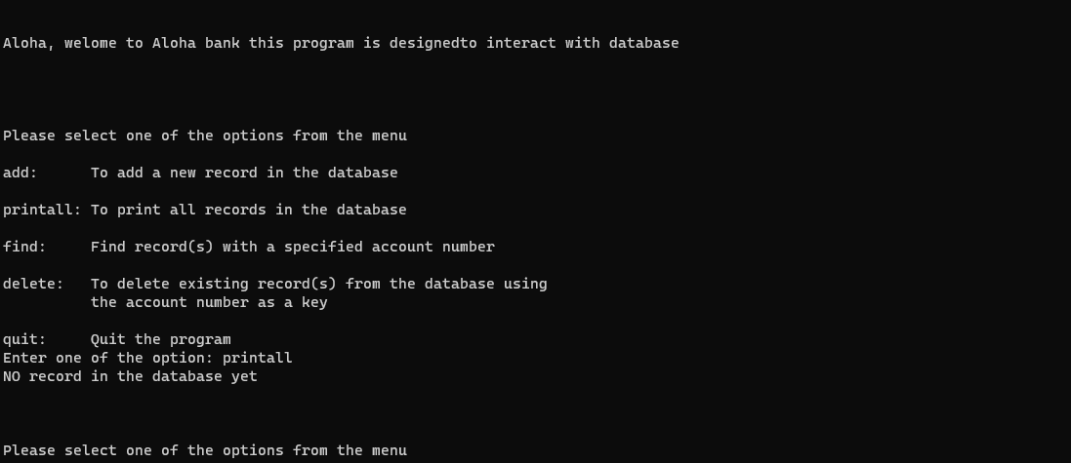Click last "Please select one of the options" line

(x=205, y=451)
